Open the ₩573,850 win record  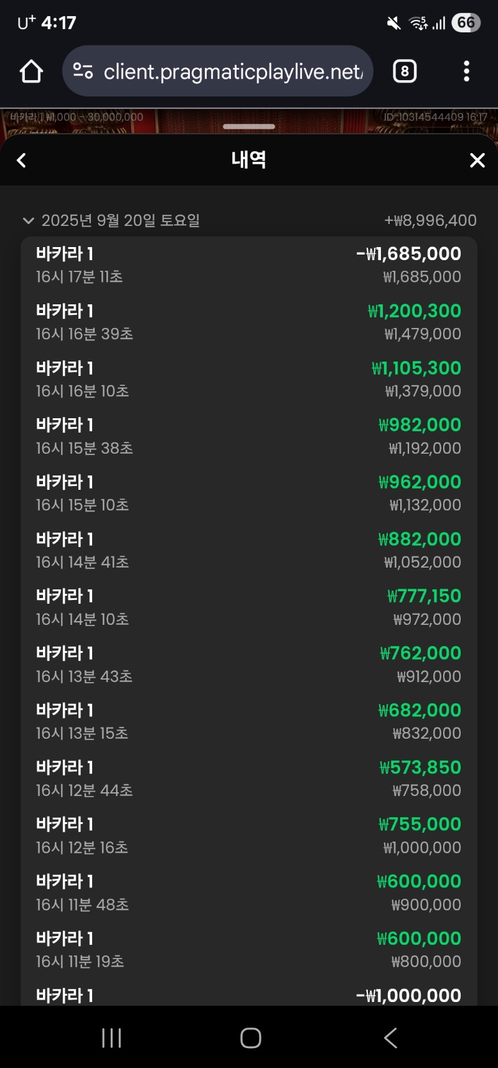[249, 779]
